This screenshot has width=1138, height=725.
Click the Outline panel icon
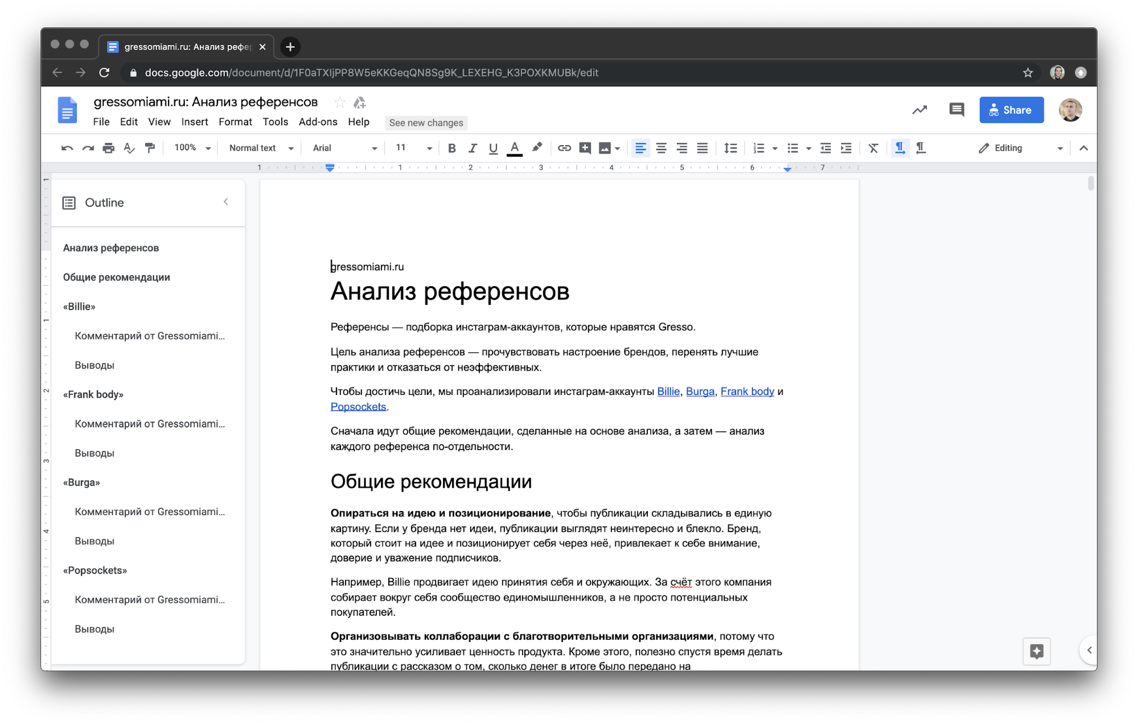69,203
